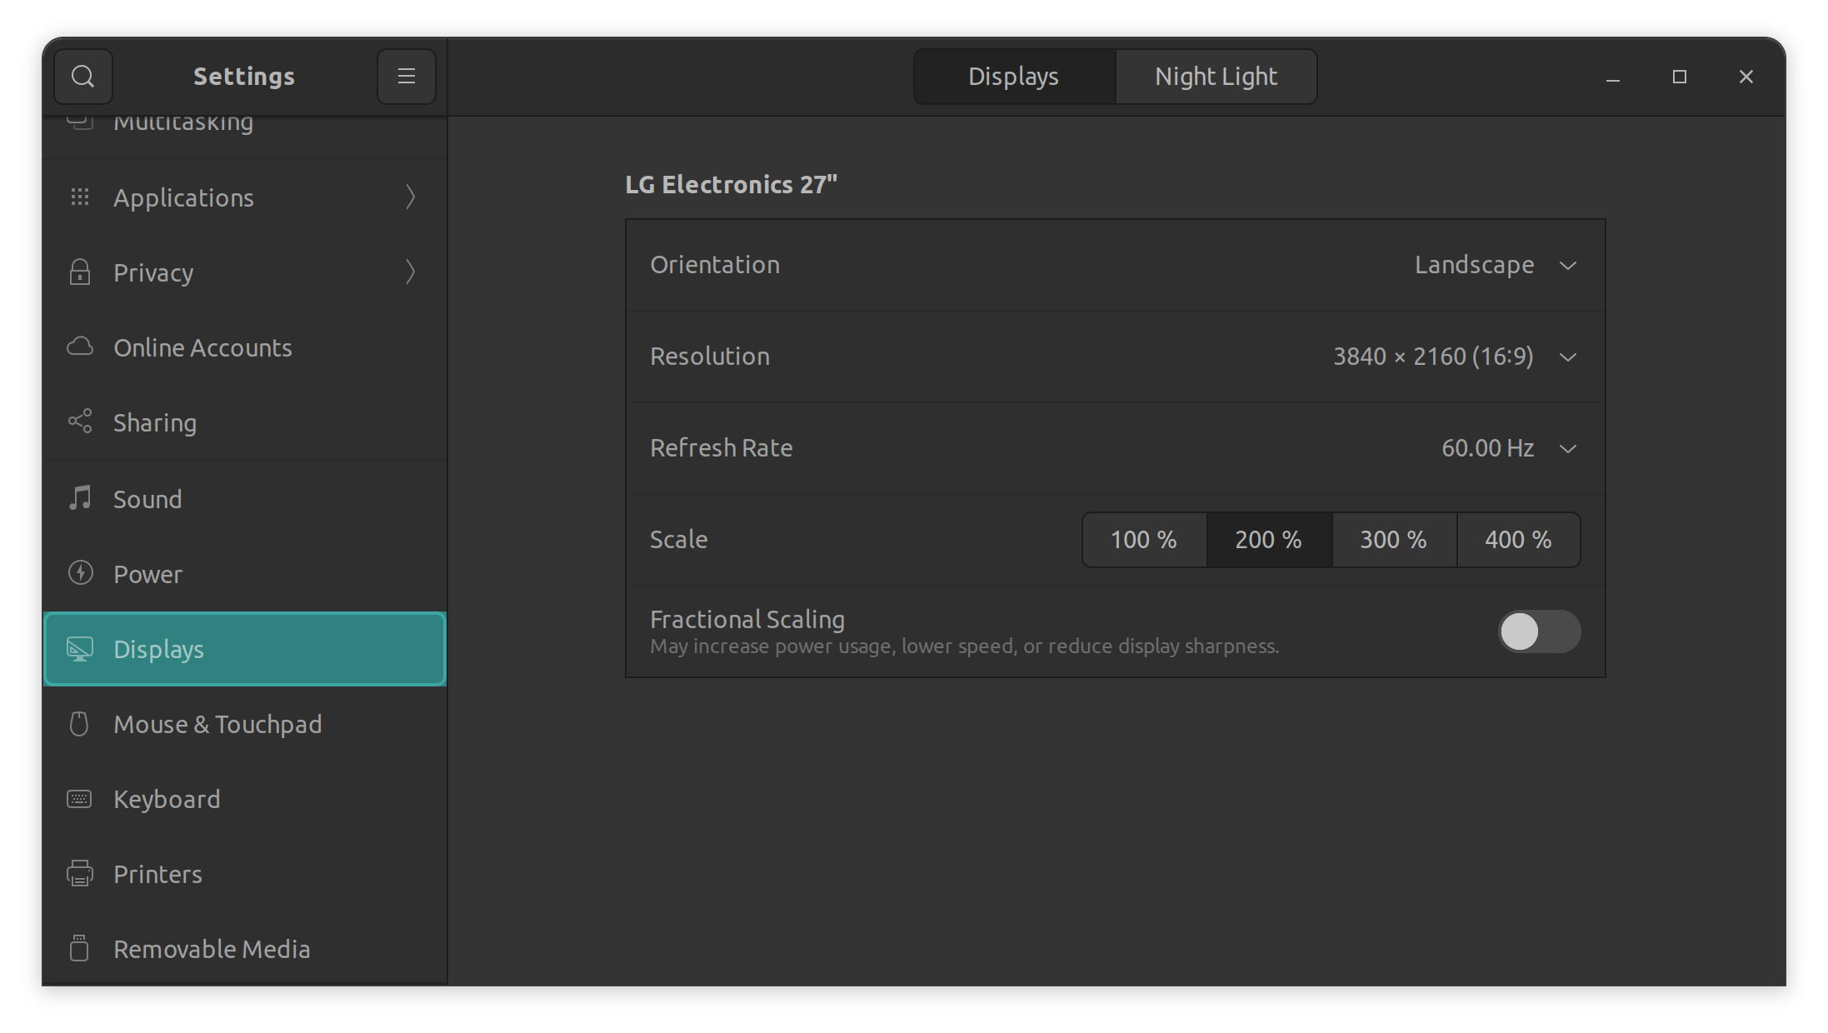Click the Sound music note icon
This screenshot has width=1828, height=1033.
point(80,498)
